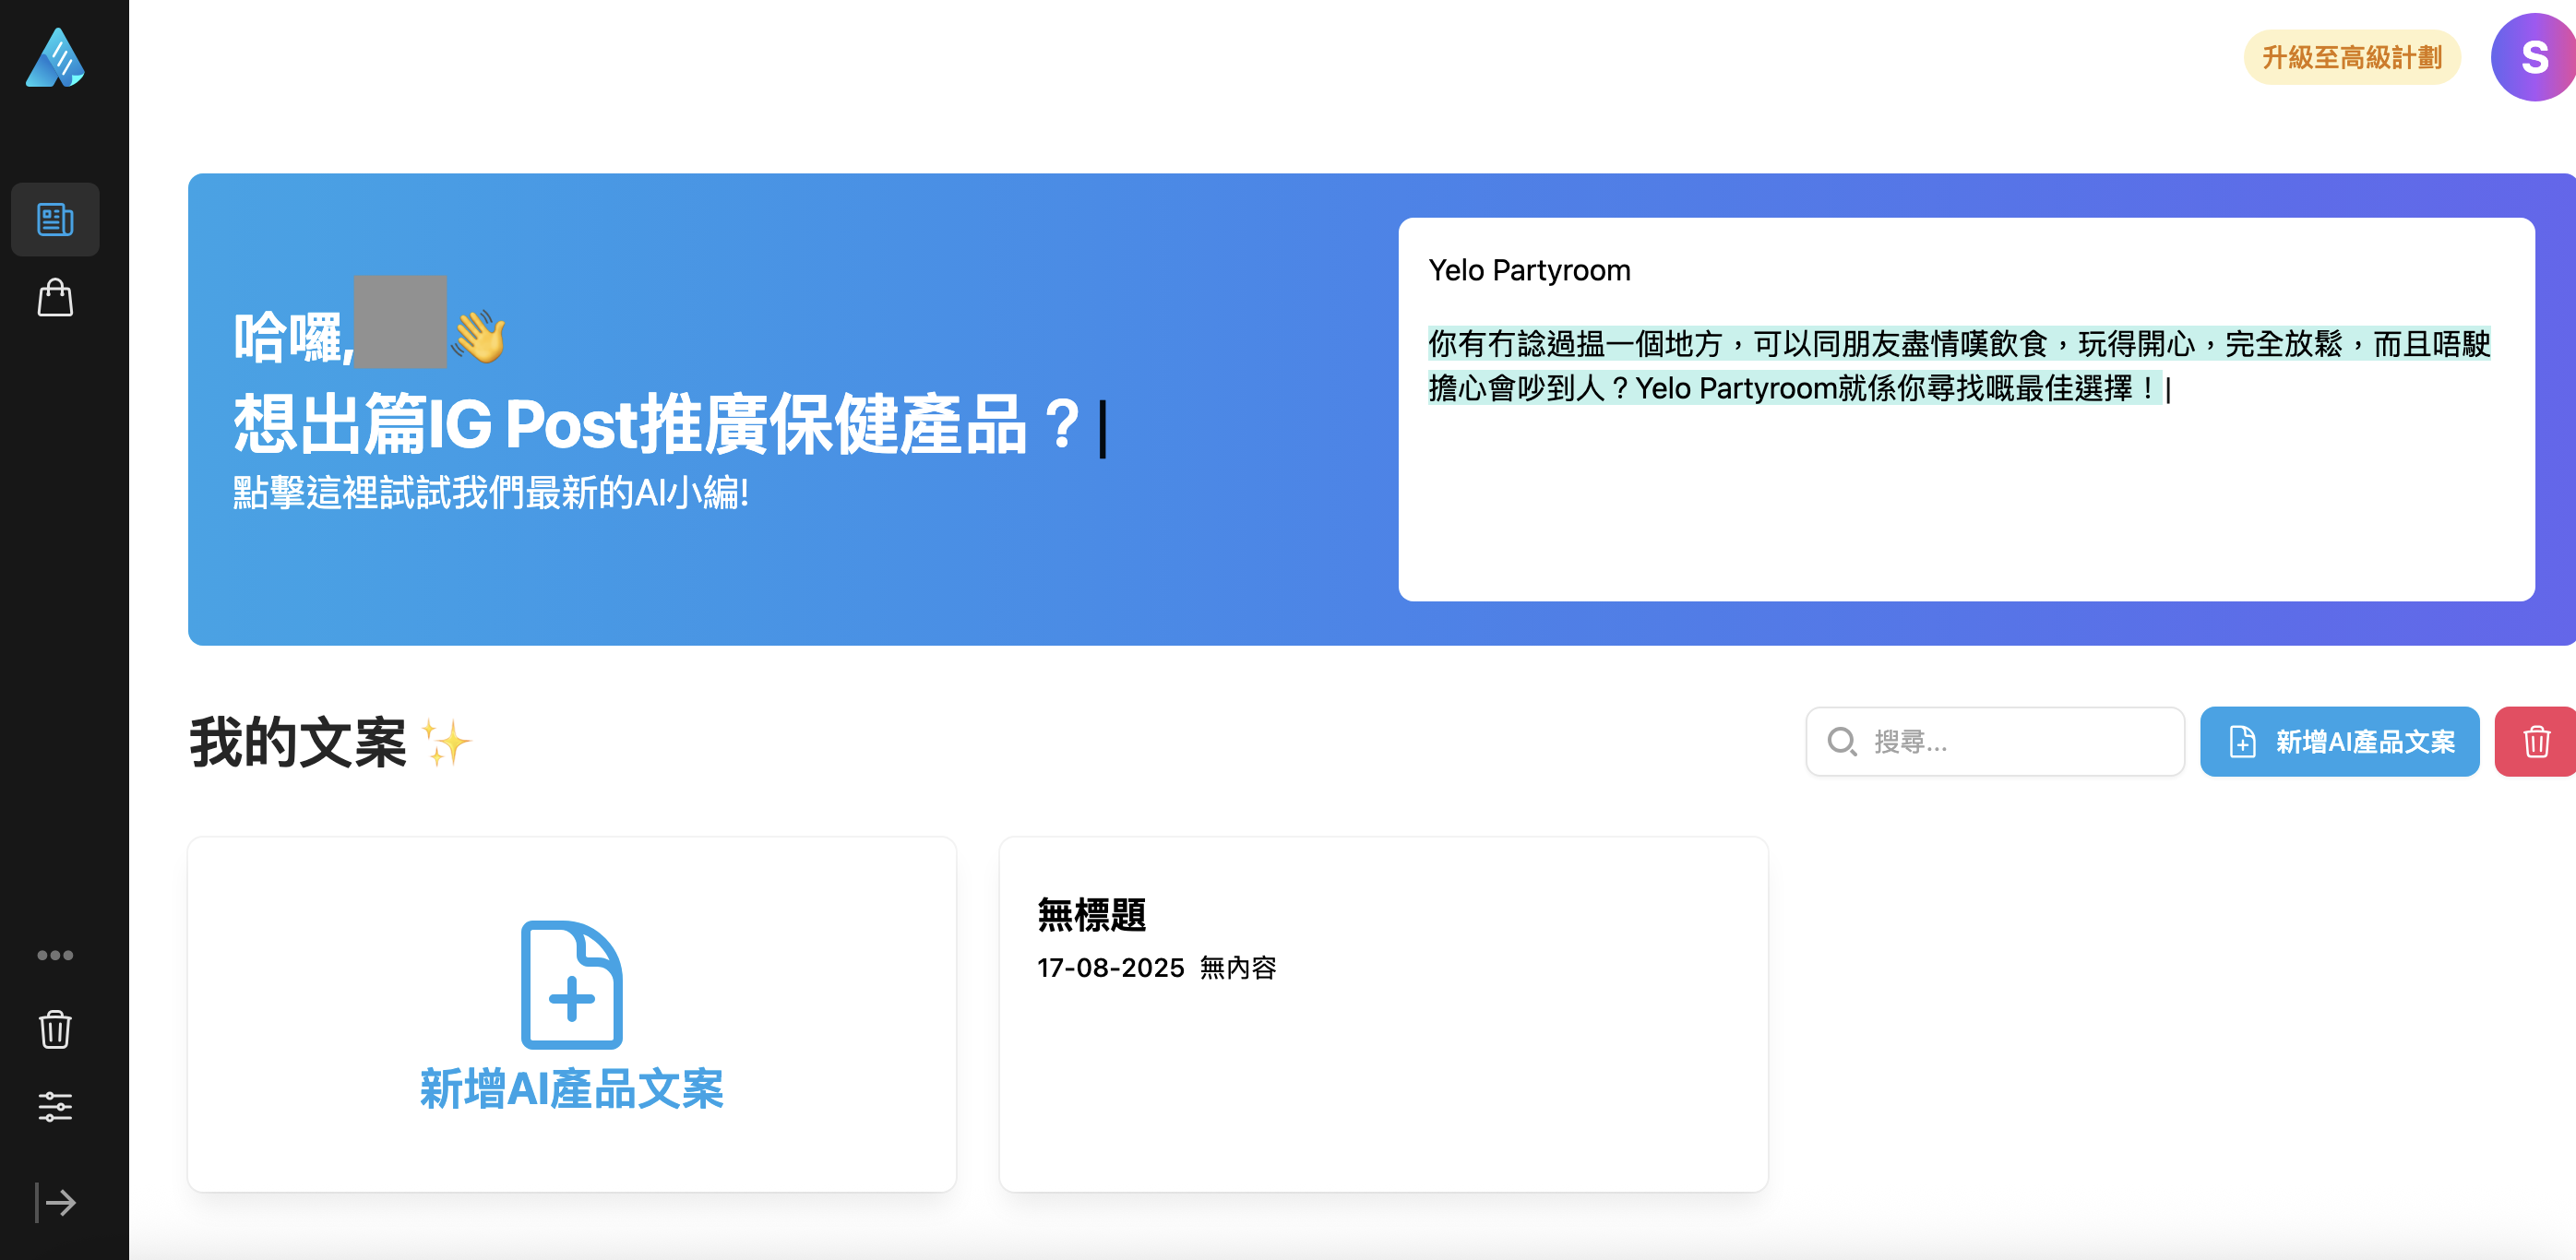Screen dimensions: 2576x1260
Task: Expand sidebar with the arrow icon
Action: (55, 1202)
